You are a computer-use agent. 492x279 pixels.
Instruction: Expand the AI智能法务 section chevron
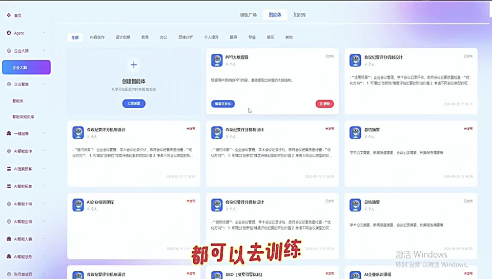(44, 256)
